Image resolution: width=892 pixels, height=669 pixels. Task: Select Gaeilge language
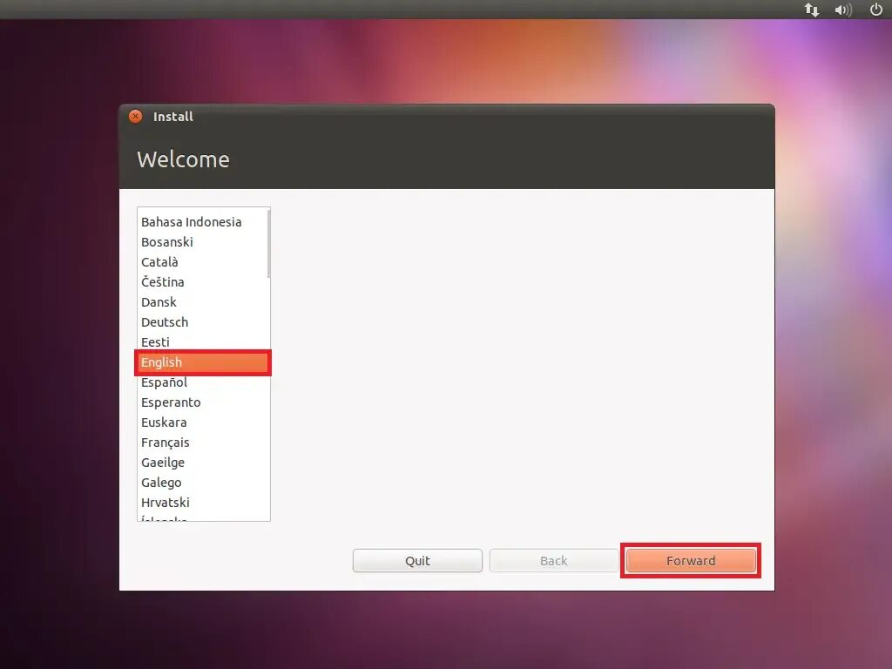coord(202,463)
